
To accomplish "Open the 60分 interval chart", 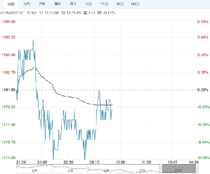I will click(x=135, y=4).
